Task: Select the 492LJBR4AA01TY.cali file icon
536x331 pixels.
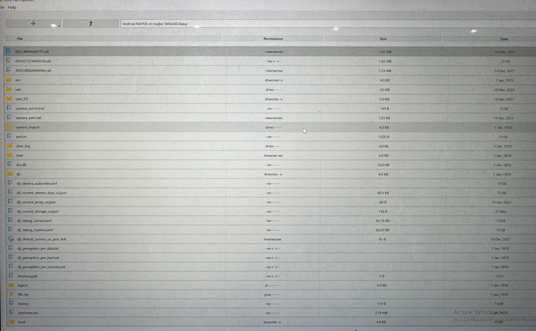Action: (x=8, y=52)
